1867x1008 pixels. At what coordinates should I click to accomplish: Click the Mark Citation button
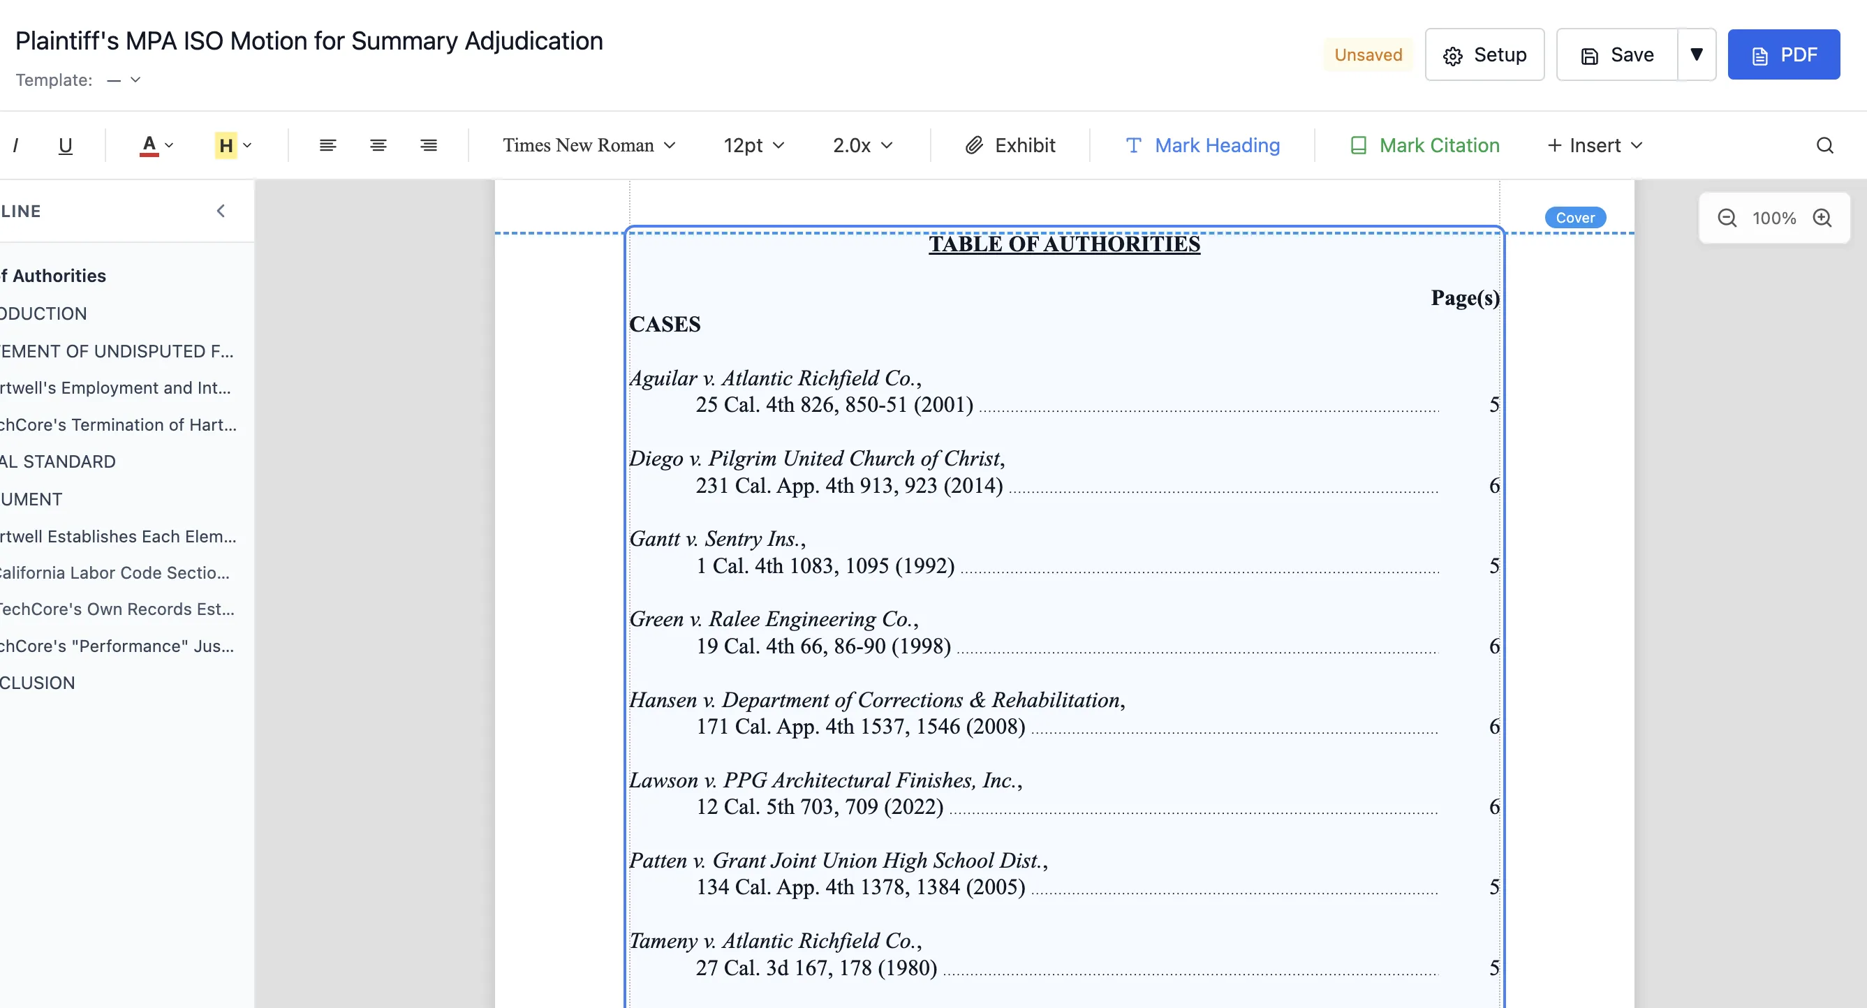pyautogui.click(x=1425, y=146)
